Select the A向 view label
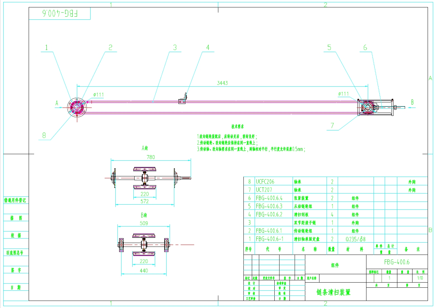This screenshot has height=308, width=436. point(145,148)
